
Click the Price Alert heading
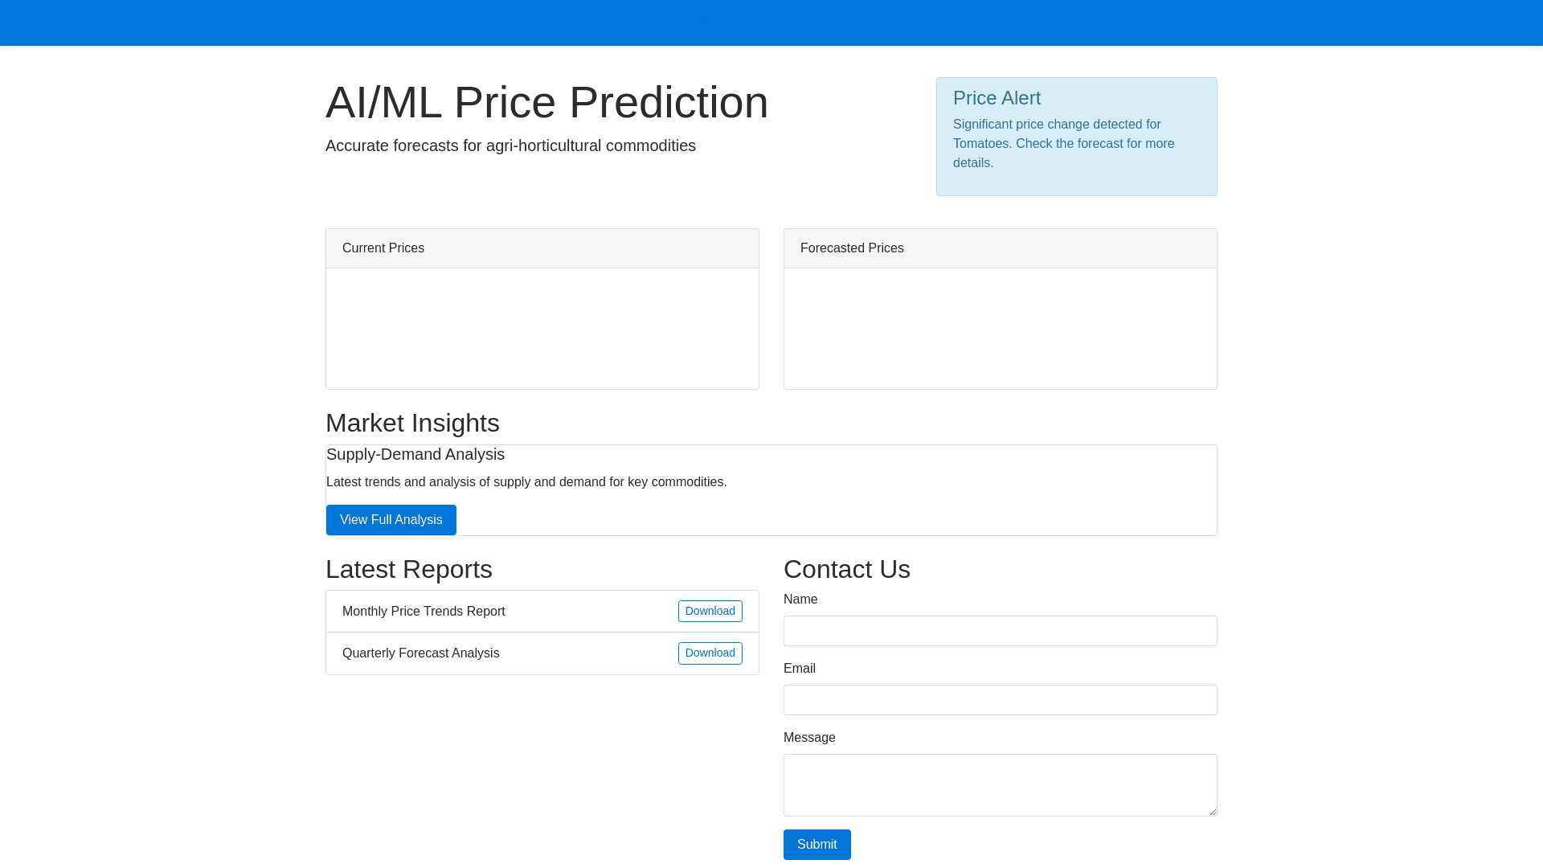click(997, 98)
